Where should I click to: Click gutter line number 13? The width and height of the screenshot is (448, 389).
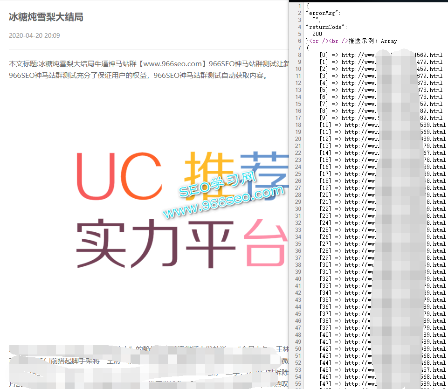click(x=298, y=90)
